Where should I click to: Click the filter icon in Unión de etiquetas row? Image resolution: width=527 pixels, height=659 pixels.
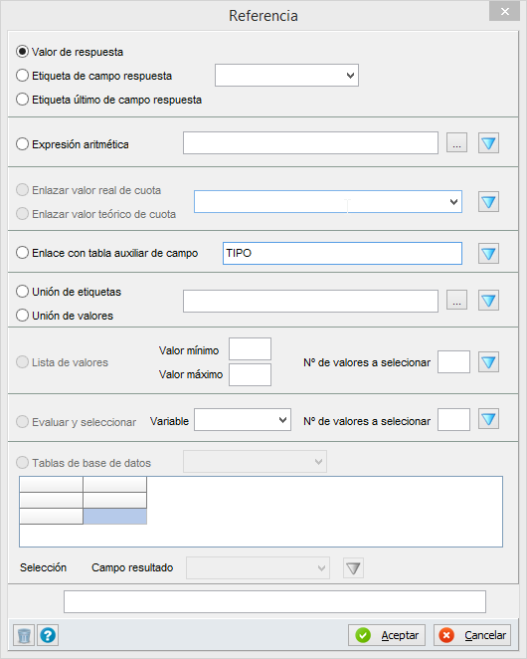(488, 301)
